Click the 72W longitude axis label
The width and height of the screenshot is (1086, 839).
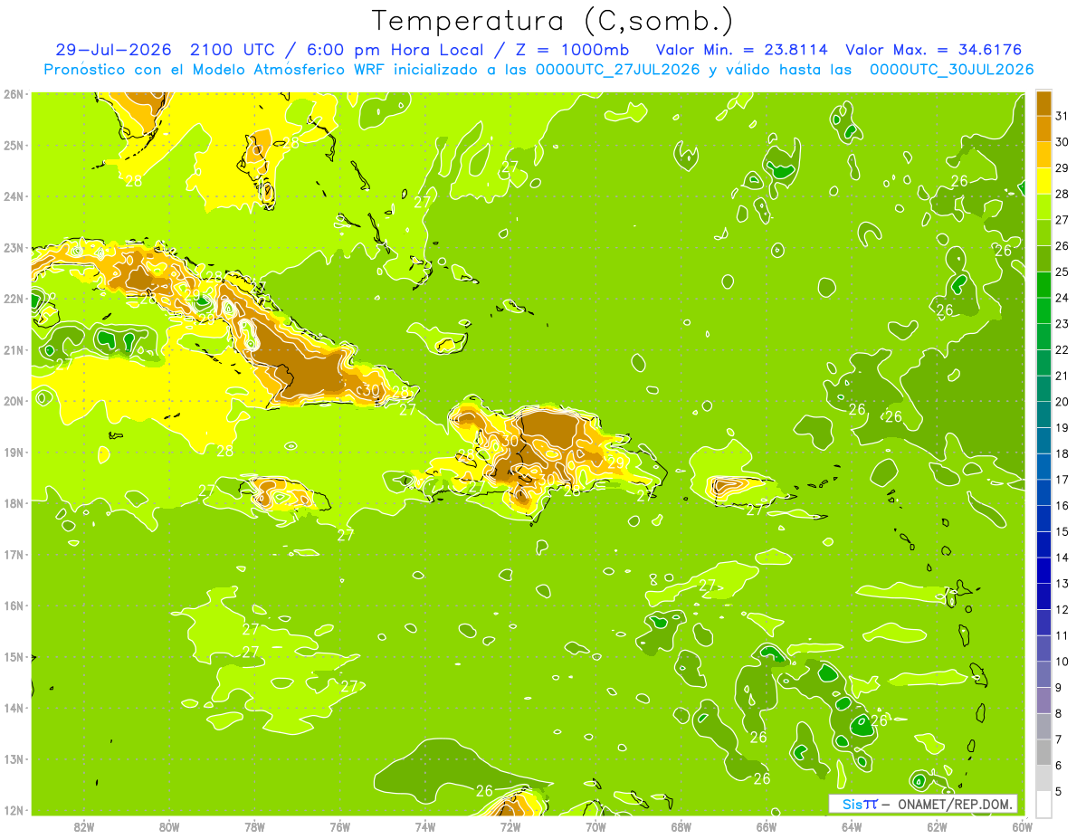click(510, 826)
